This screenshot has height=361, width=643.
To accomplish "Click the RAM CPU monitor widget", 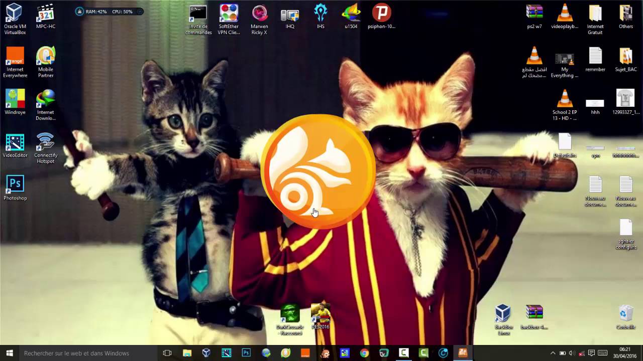I will (109, 11).
